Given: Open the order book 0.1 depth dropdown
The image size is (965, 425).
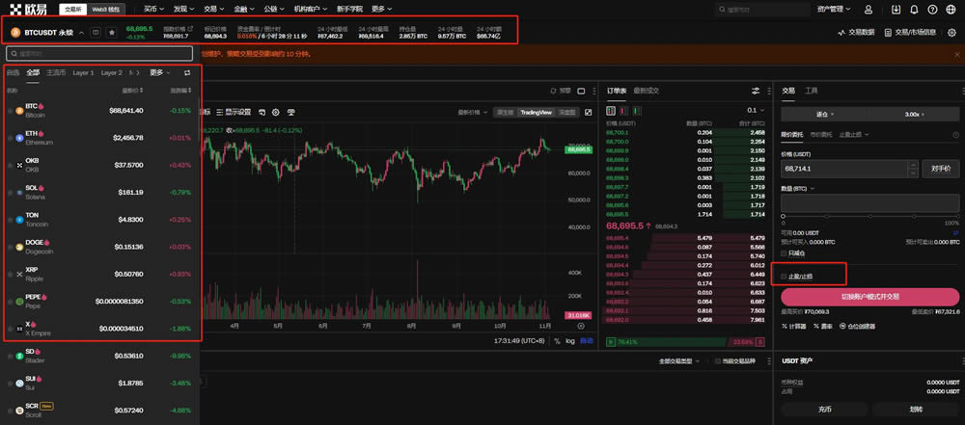Looking at the screenshot, I should tap(755, 110).
